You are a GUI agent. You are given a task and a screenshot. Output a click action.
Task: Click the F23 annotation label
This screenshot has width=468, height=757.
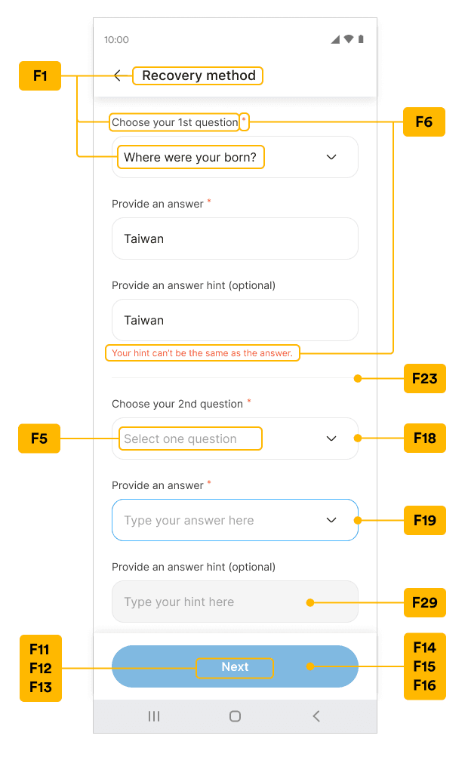coord(424,379)
